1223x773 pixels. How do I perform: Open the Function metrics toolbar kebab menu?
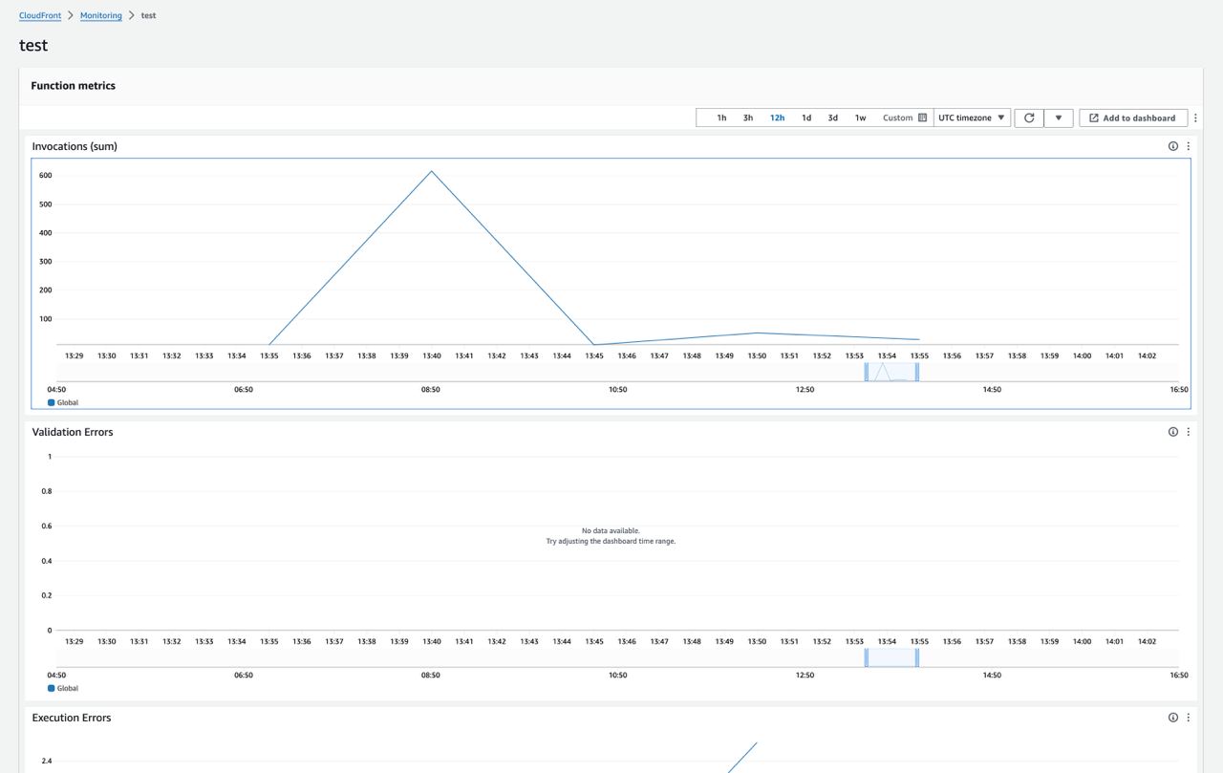click(x=1196, y=118)
